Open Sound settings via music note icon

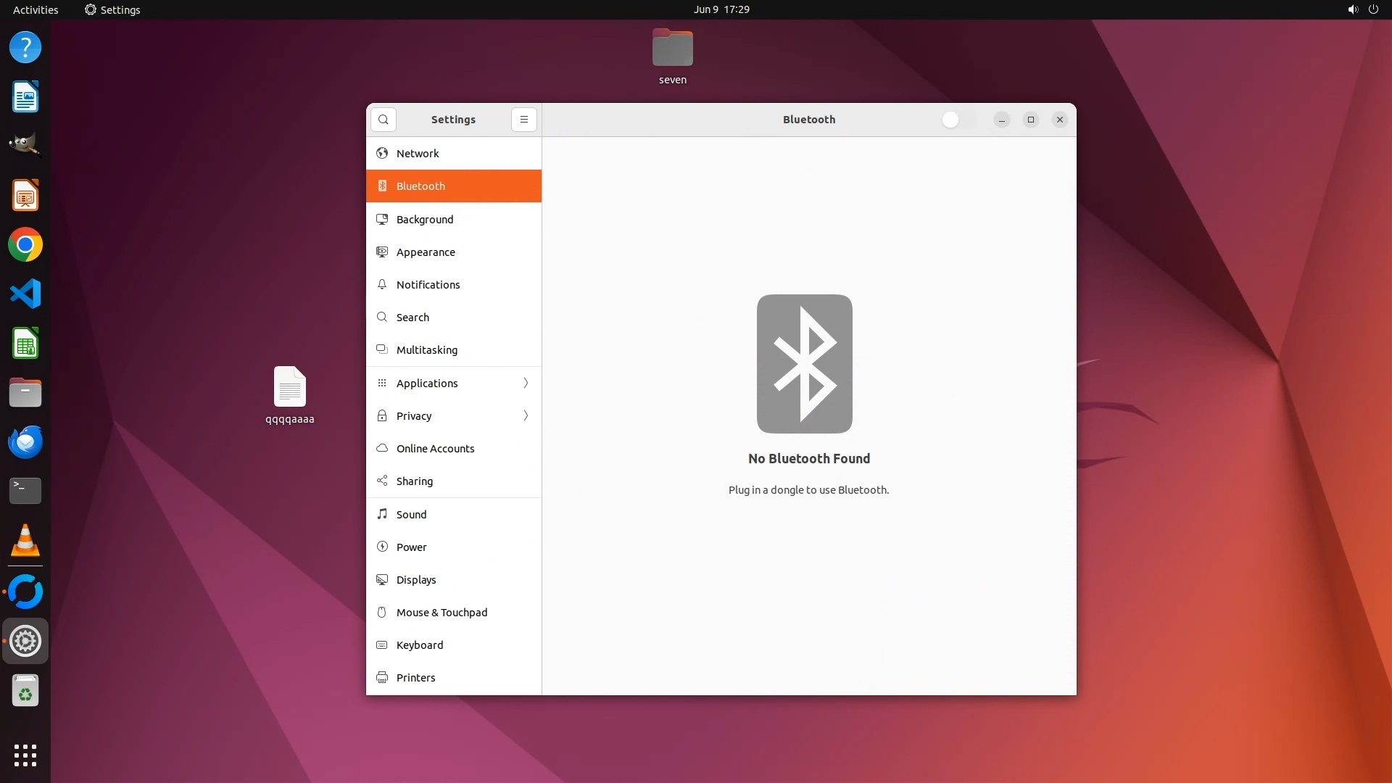pyautogui.click(x=382, y=514)
